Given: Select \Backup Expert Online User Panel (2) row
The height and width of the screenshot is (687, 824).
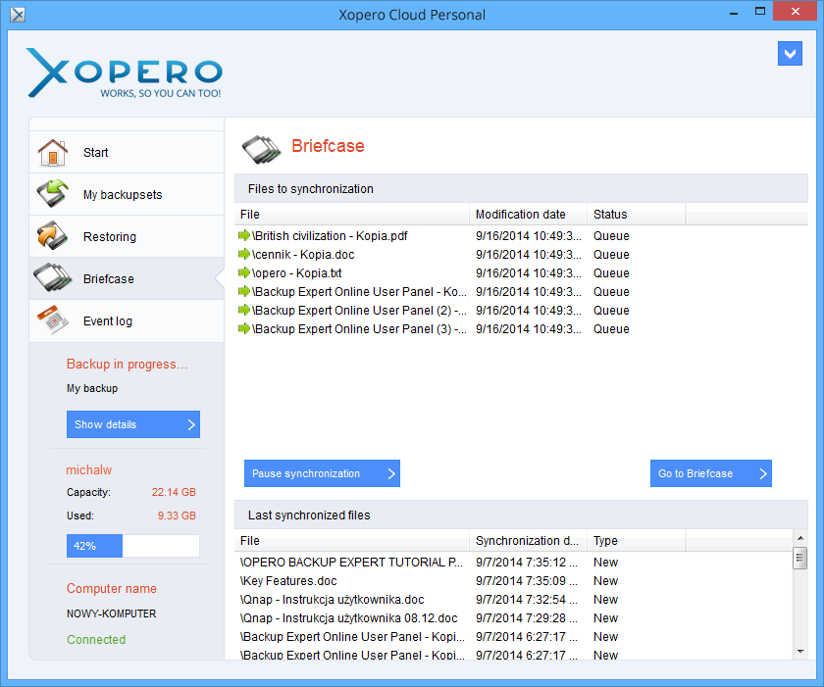Looking at the screenshot, I should (521, 310).
